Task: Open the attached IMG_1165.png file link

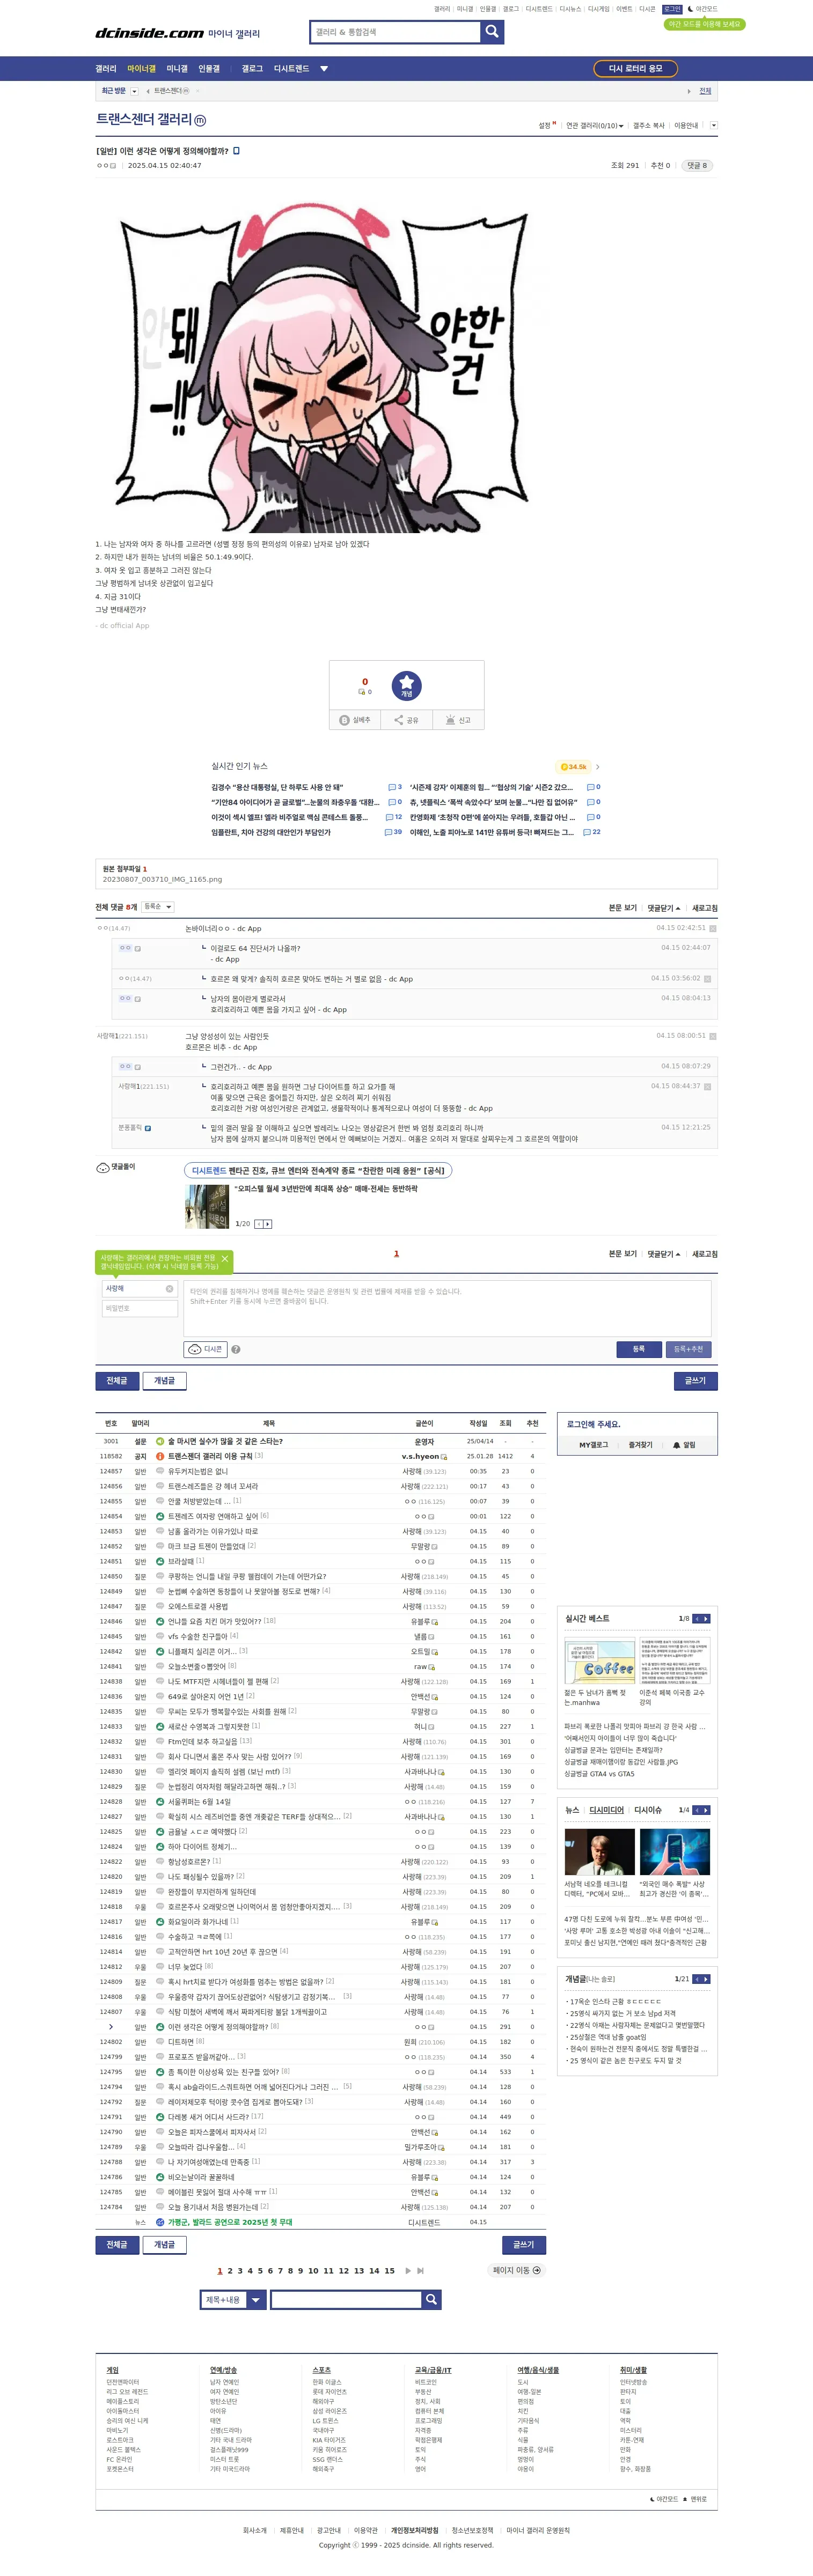Action: (162, 879)
